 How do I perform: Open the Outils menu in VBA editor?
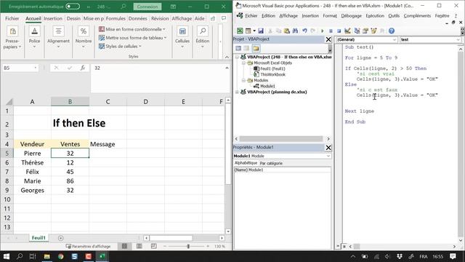point(394,16)
